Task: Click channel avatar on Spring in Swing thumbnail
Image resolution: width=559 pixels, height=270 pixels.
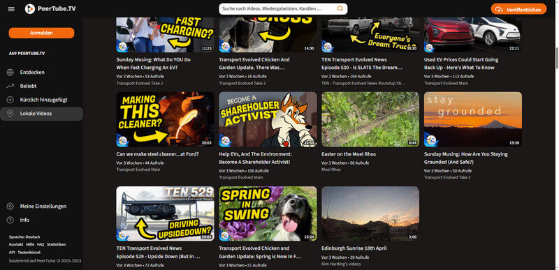Action: pos(225,235)
